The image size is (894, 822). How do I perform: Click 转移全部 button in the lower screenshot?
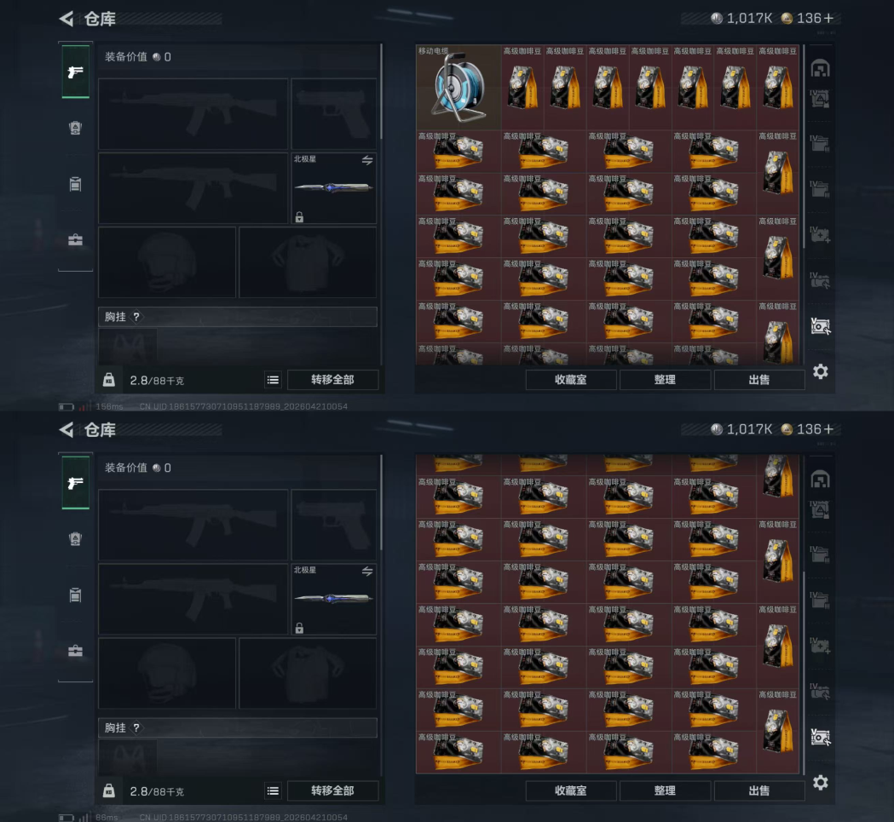(x=333, y=790)
